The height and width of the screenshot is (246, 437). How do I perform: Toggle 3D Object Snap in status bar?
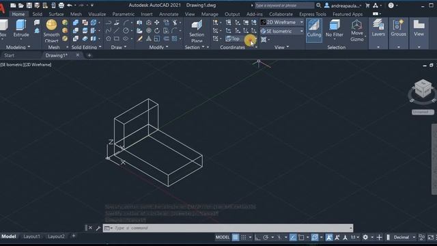[x=315, y=237]
